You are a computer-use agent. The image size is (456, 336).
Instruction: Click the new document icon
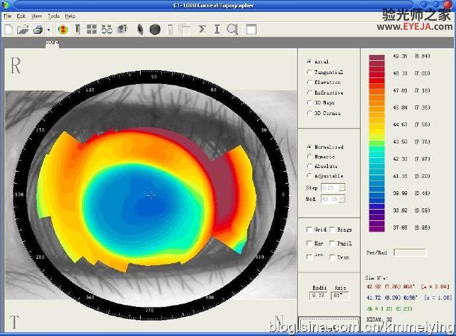(x=9, y=29)
